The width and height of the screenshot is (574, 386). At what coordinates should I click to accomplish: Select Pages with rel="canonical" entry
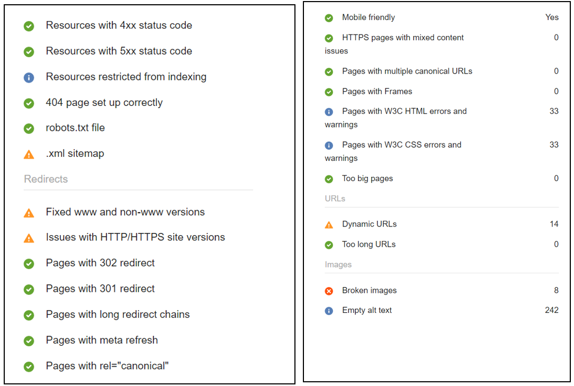point(107,366)
